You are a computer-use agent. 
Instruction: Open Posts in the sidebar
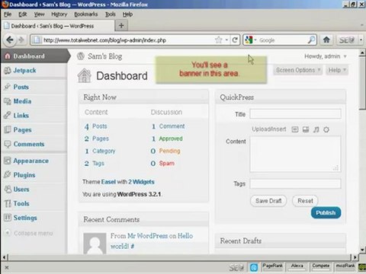click(x=21, y=87)
